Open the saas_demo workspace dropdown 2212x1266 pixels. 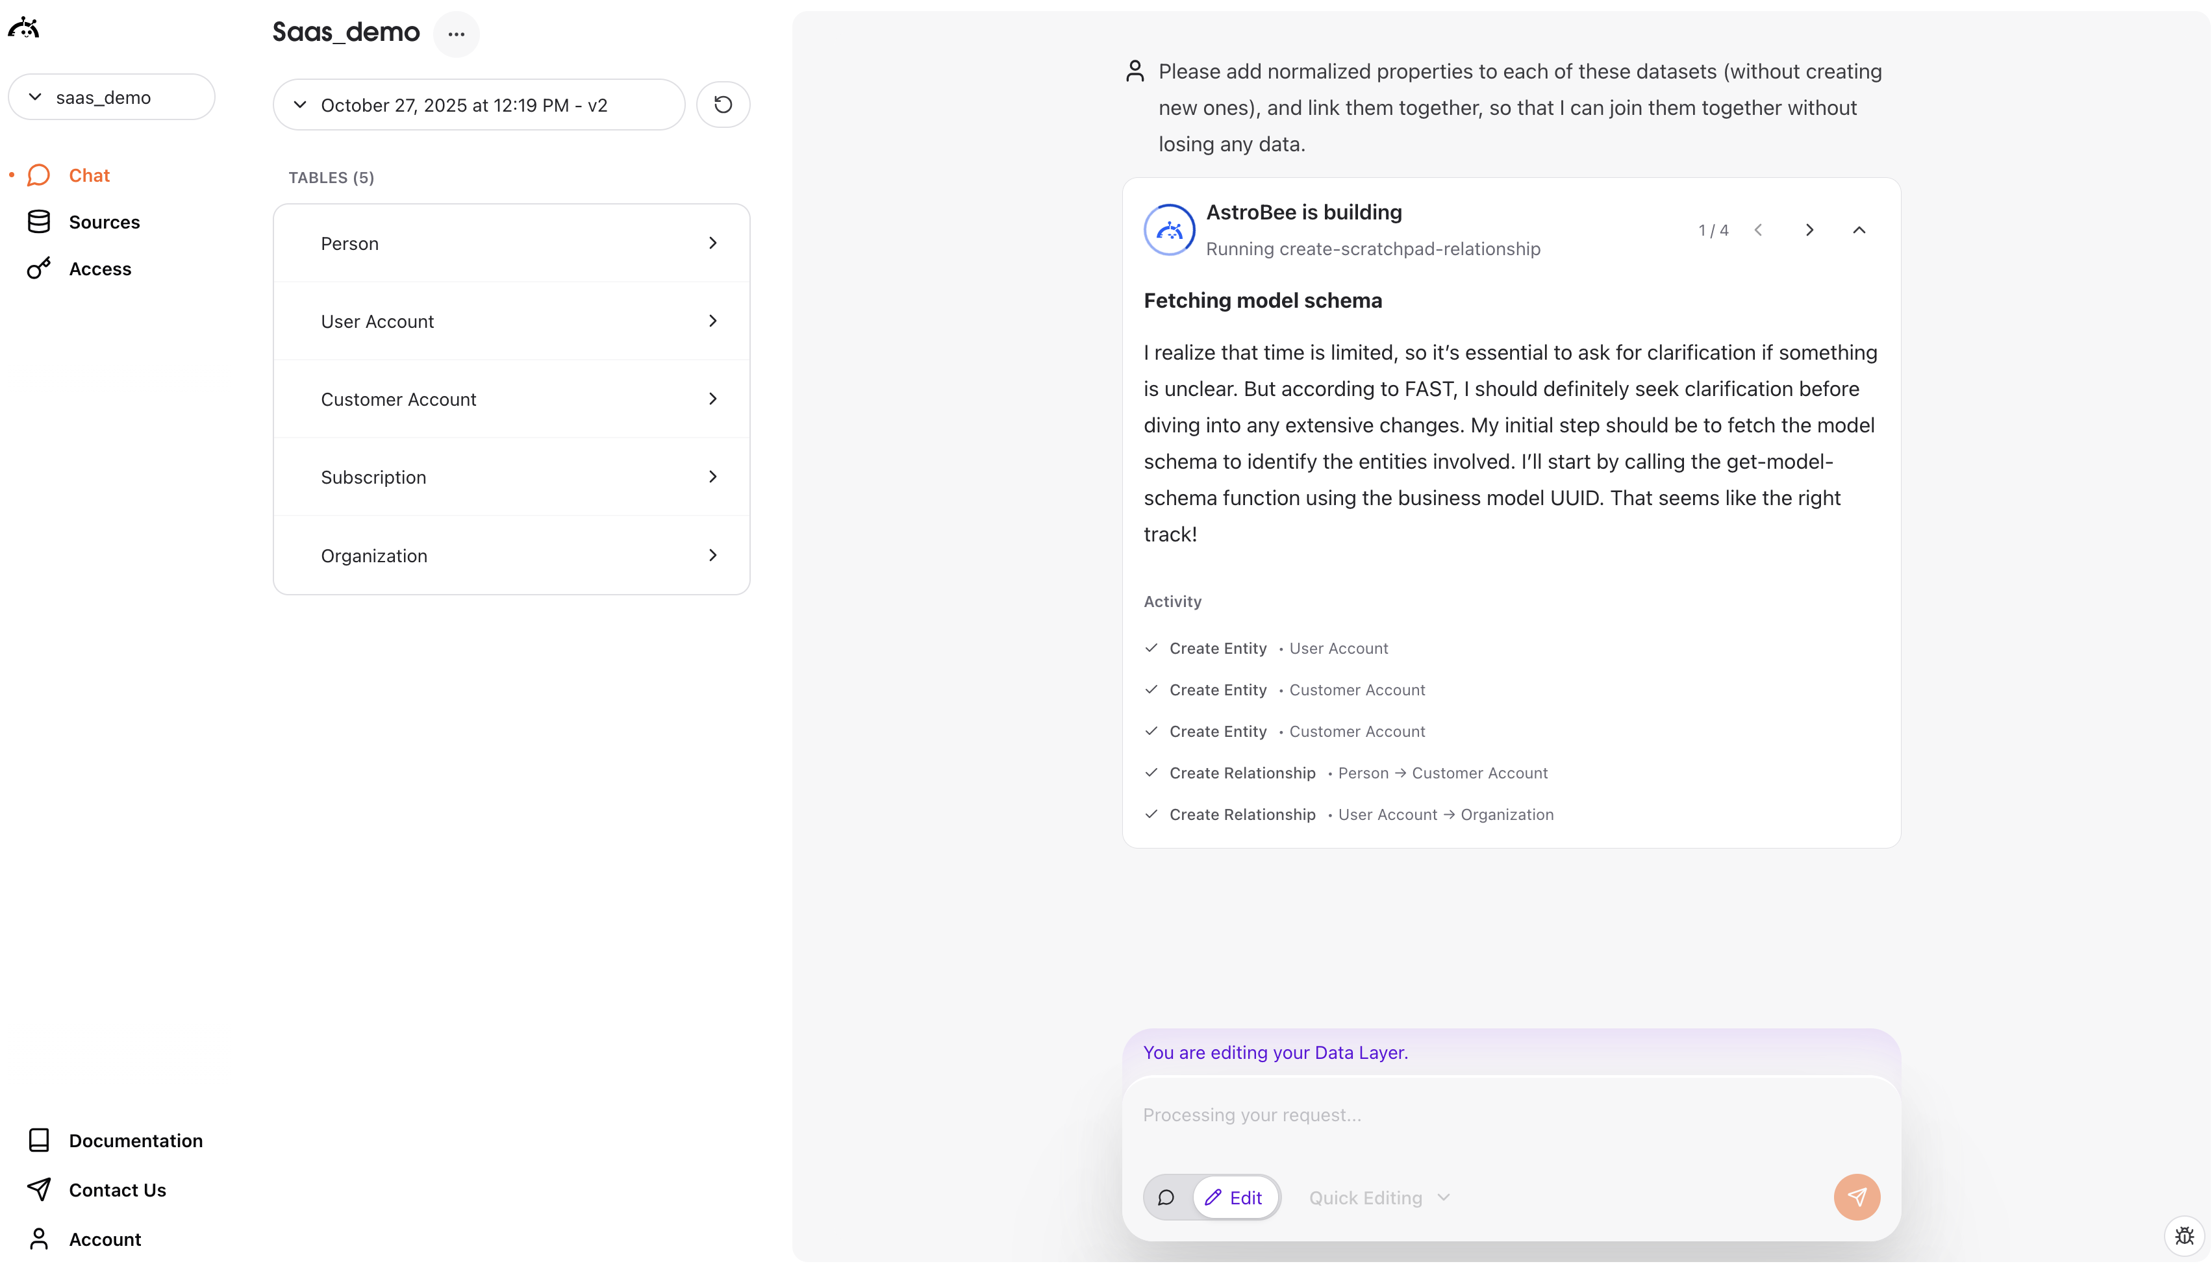(111, 97)
